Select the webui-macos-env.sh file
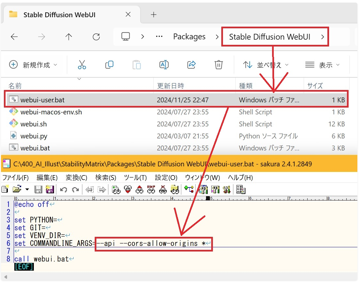The image size is (359, 283). point(176,112)
